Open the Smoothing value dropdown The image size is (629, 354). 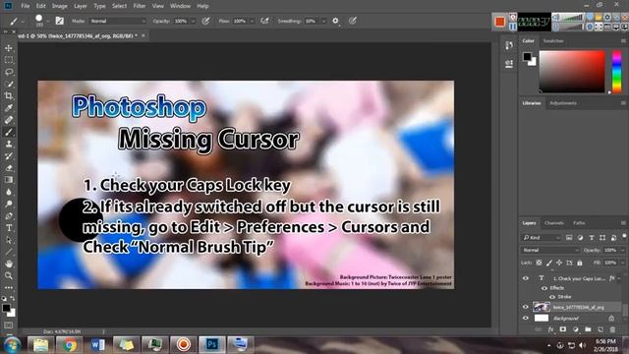coord(323,21)
